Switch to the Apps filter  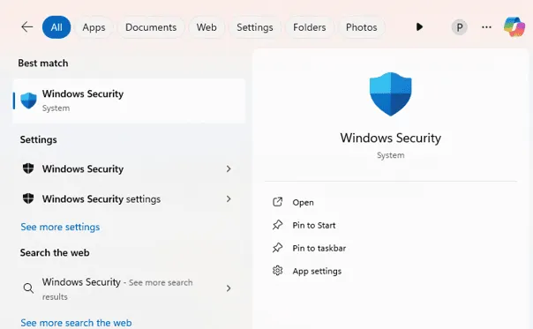pos(94,27)
